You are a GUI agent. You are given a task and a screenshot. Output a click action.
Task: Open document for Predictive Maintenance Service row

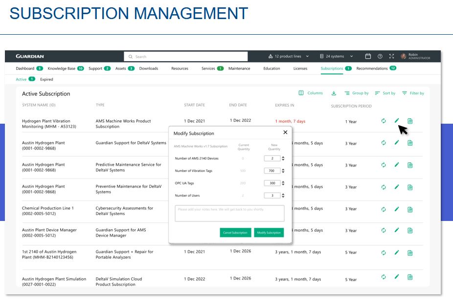[410, 165]
